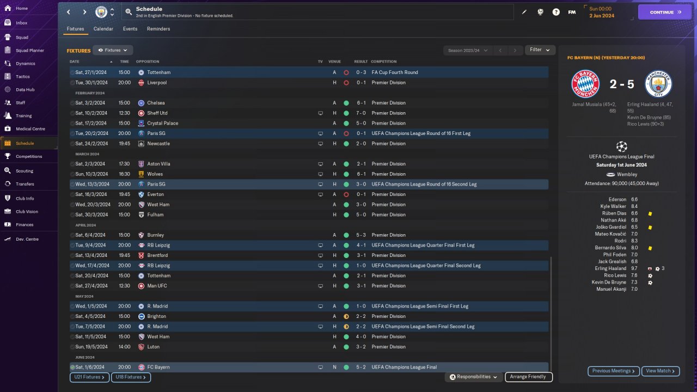
Task: Switch to the Events tab
Action: click(130, 29)
